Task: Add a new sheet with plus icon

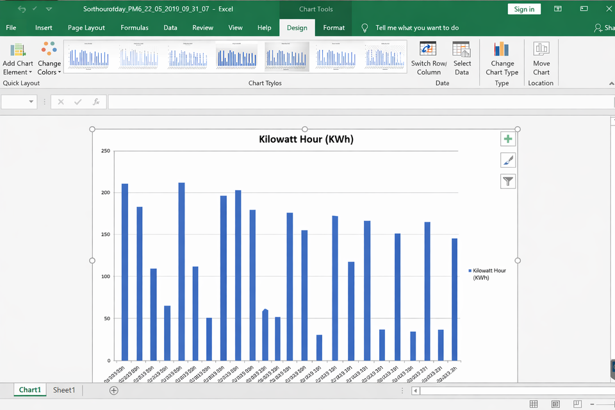Action: tap(113, 390)
